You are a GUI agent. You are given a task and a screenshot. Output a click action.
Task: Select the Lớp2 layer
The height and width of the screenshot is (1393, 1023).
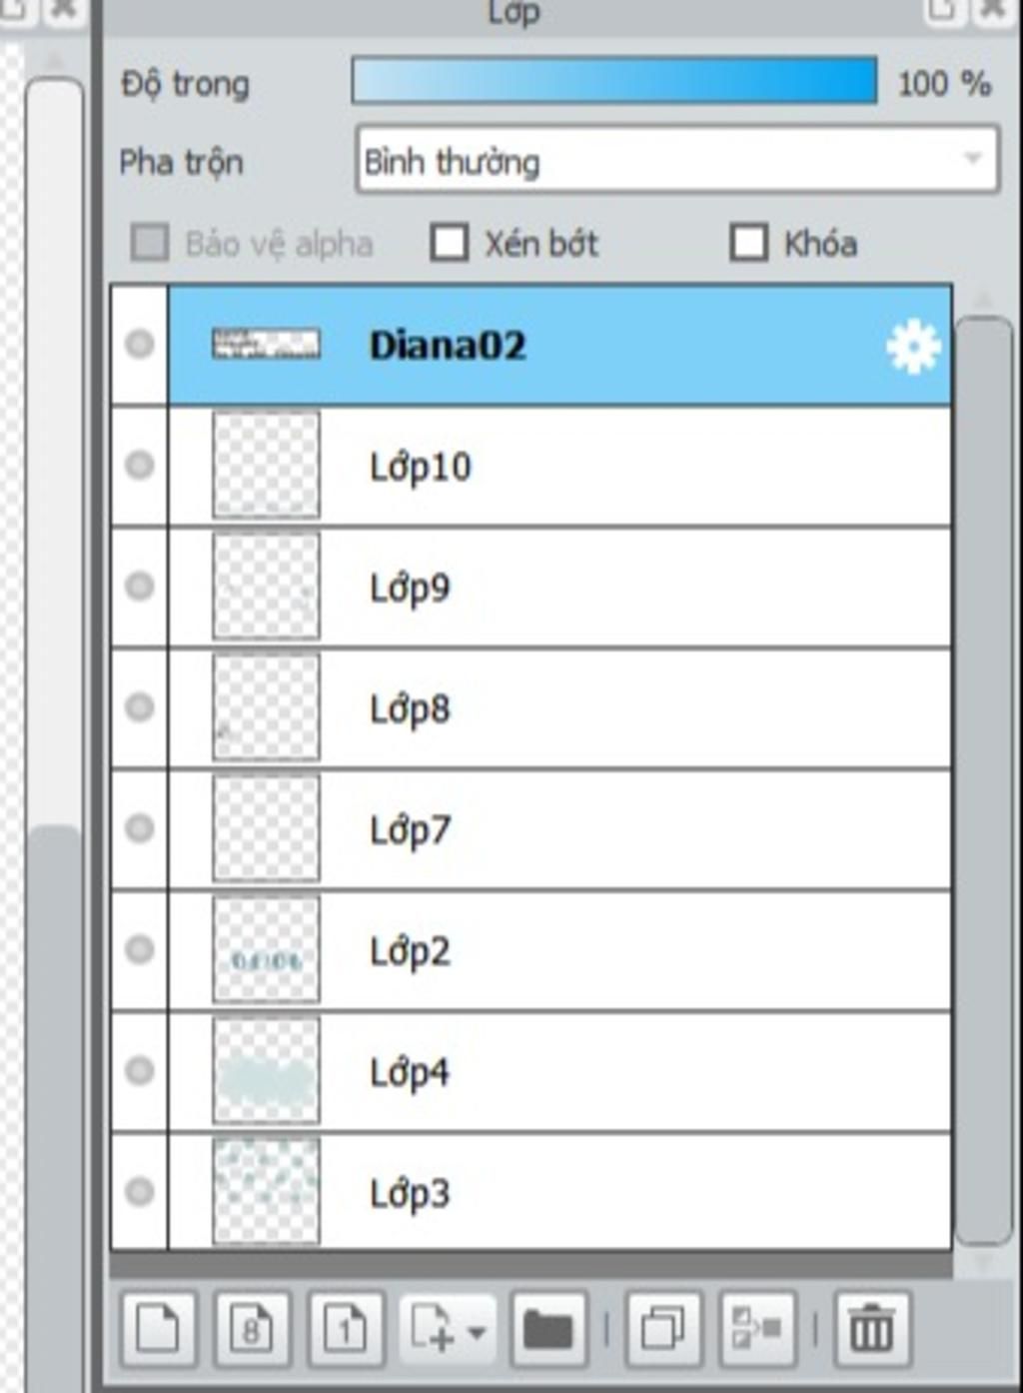pyautogui.click(x=560, y=950)
